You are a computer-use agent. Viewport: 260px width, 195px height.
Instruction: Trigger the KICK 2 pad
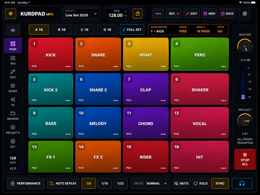(x=51, y=89)
